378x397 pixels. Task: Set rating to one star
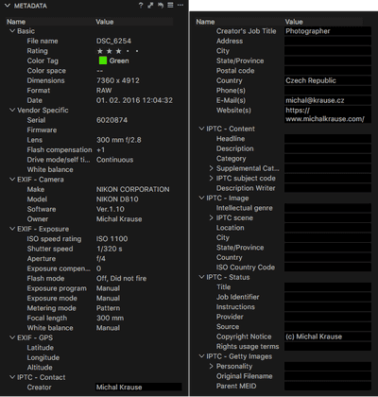(100, 51)
